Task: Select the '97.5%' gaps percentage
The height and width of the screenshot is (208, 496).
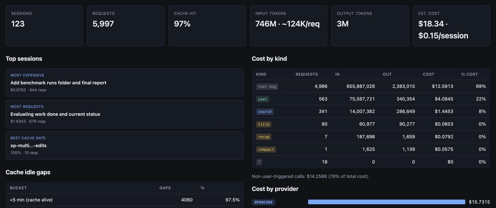Action: (232, 200)
